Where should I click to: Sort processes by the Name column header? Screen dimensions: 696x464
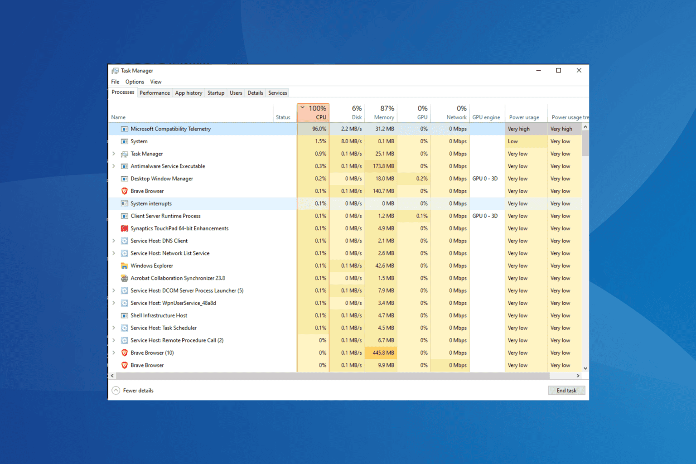191,113
